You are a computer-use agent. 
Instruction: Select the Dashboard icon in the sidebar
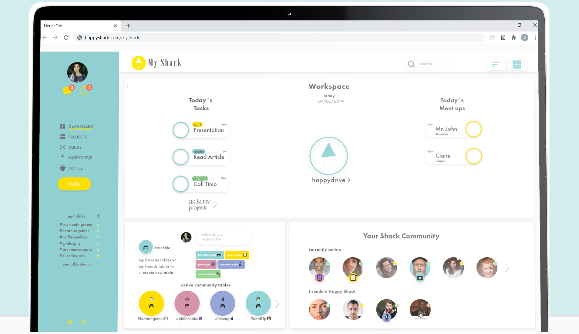(62, 126)
